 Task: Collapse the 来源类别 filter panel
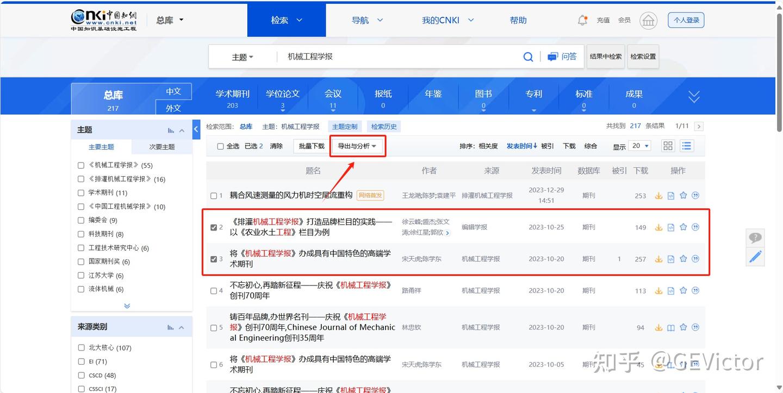click(182, 327)
